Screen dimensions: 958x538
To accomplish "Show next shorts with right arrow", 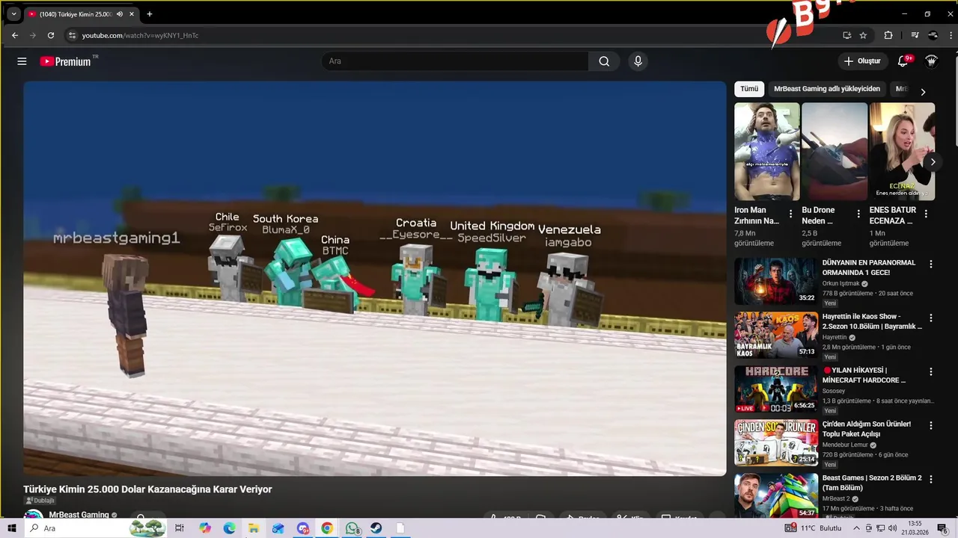I will (x=933, y=161).
